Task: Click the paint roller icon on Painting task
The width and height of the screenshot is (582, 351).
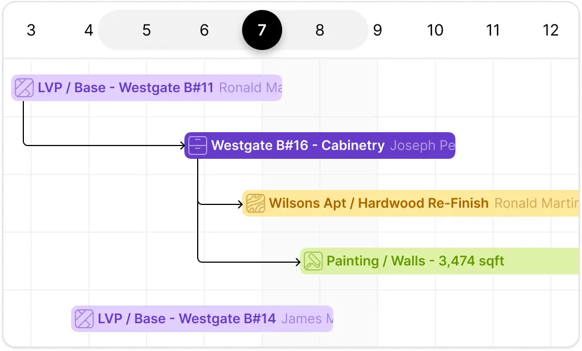Action: [x=313, y=261]
